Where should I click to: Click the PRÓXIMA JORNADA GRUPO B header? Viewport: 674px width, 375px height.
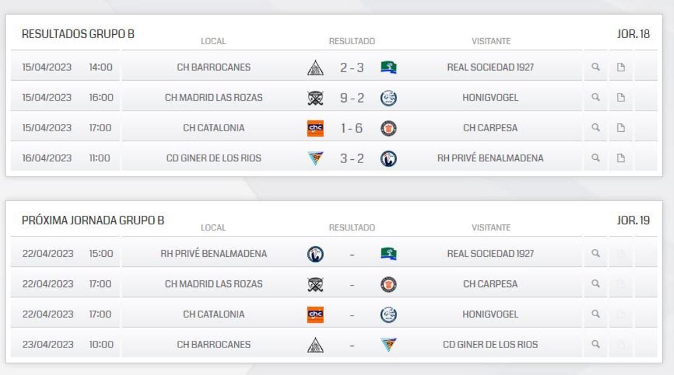point(94,220)
